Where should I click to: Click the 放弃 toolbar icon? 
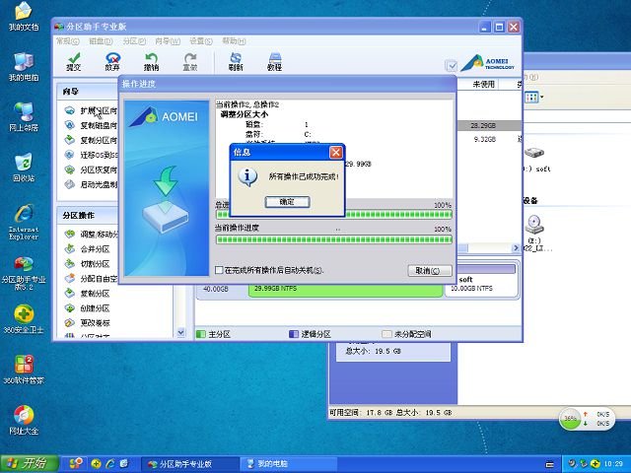click(x=112, y=61)
